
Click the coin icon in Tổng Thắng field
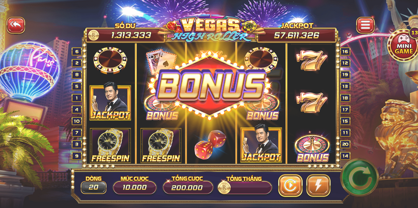coord(224,188)
